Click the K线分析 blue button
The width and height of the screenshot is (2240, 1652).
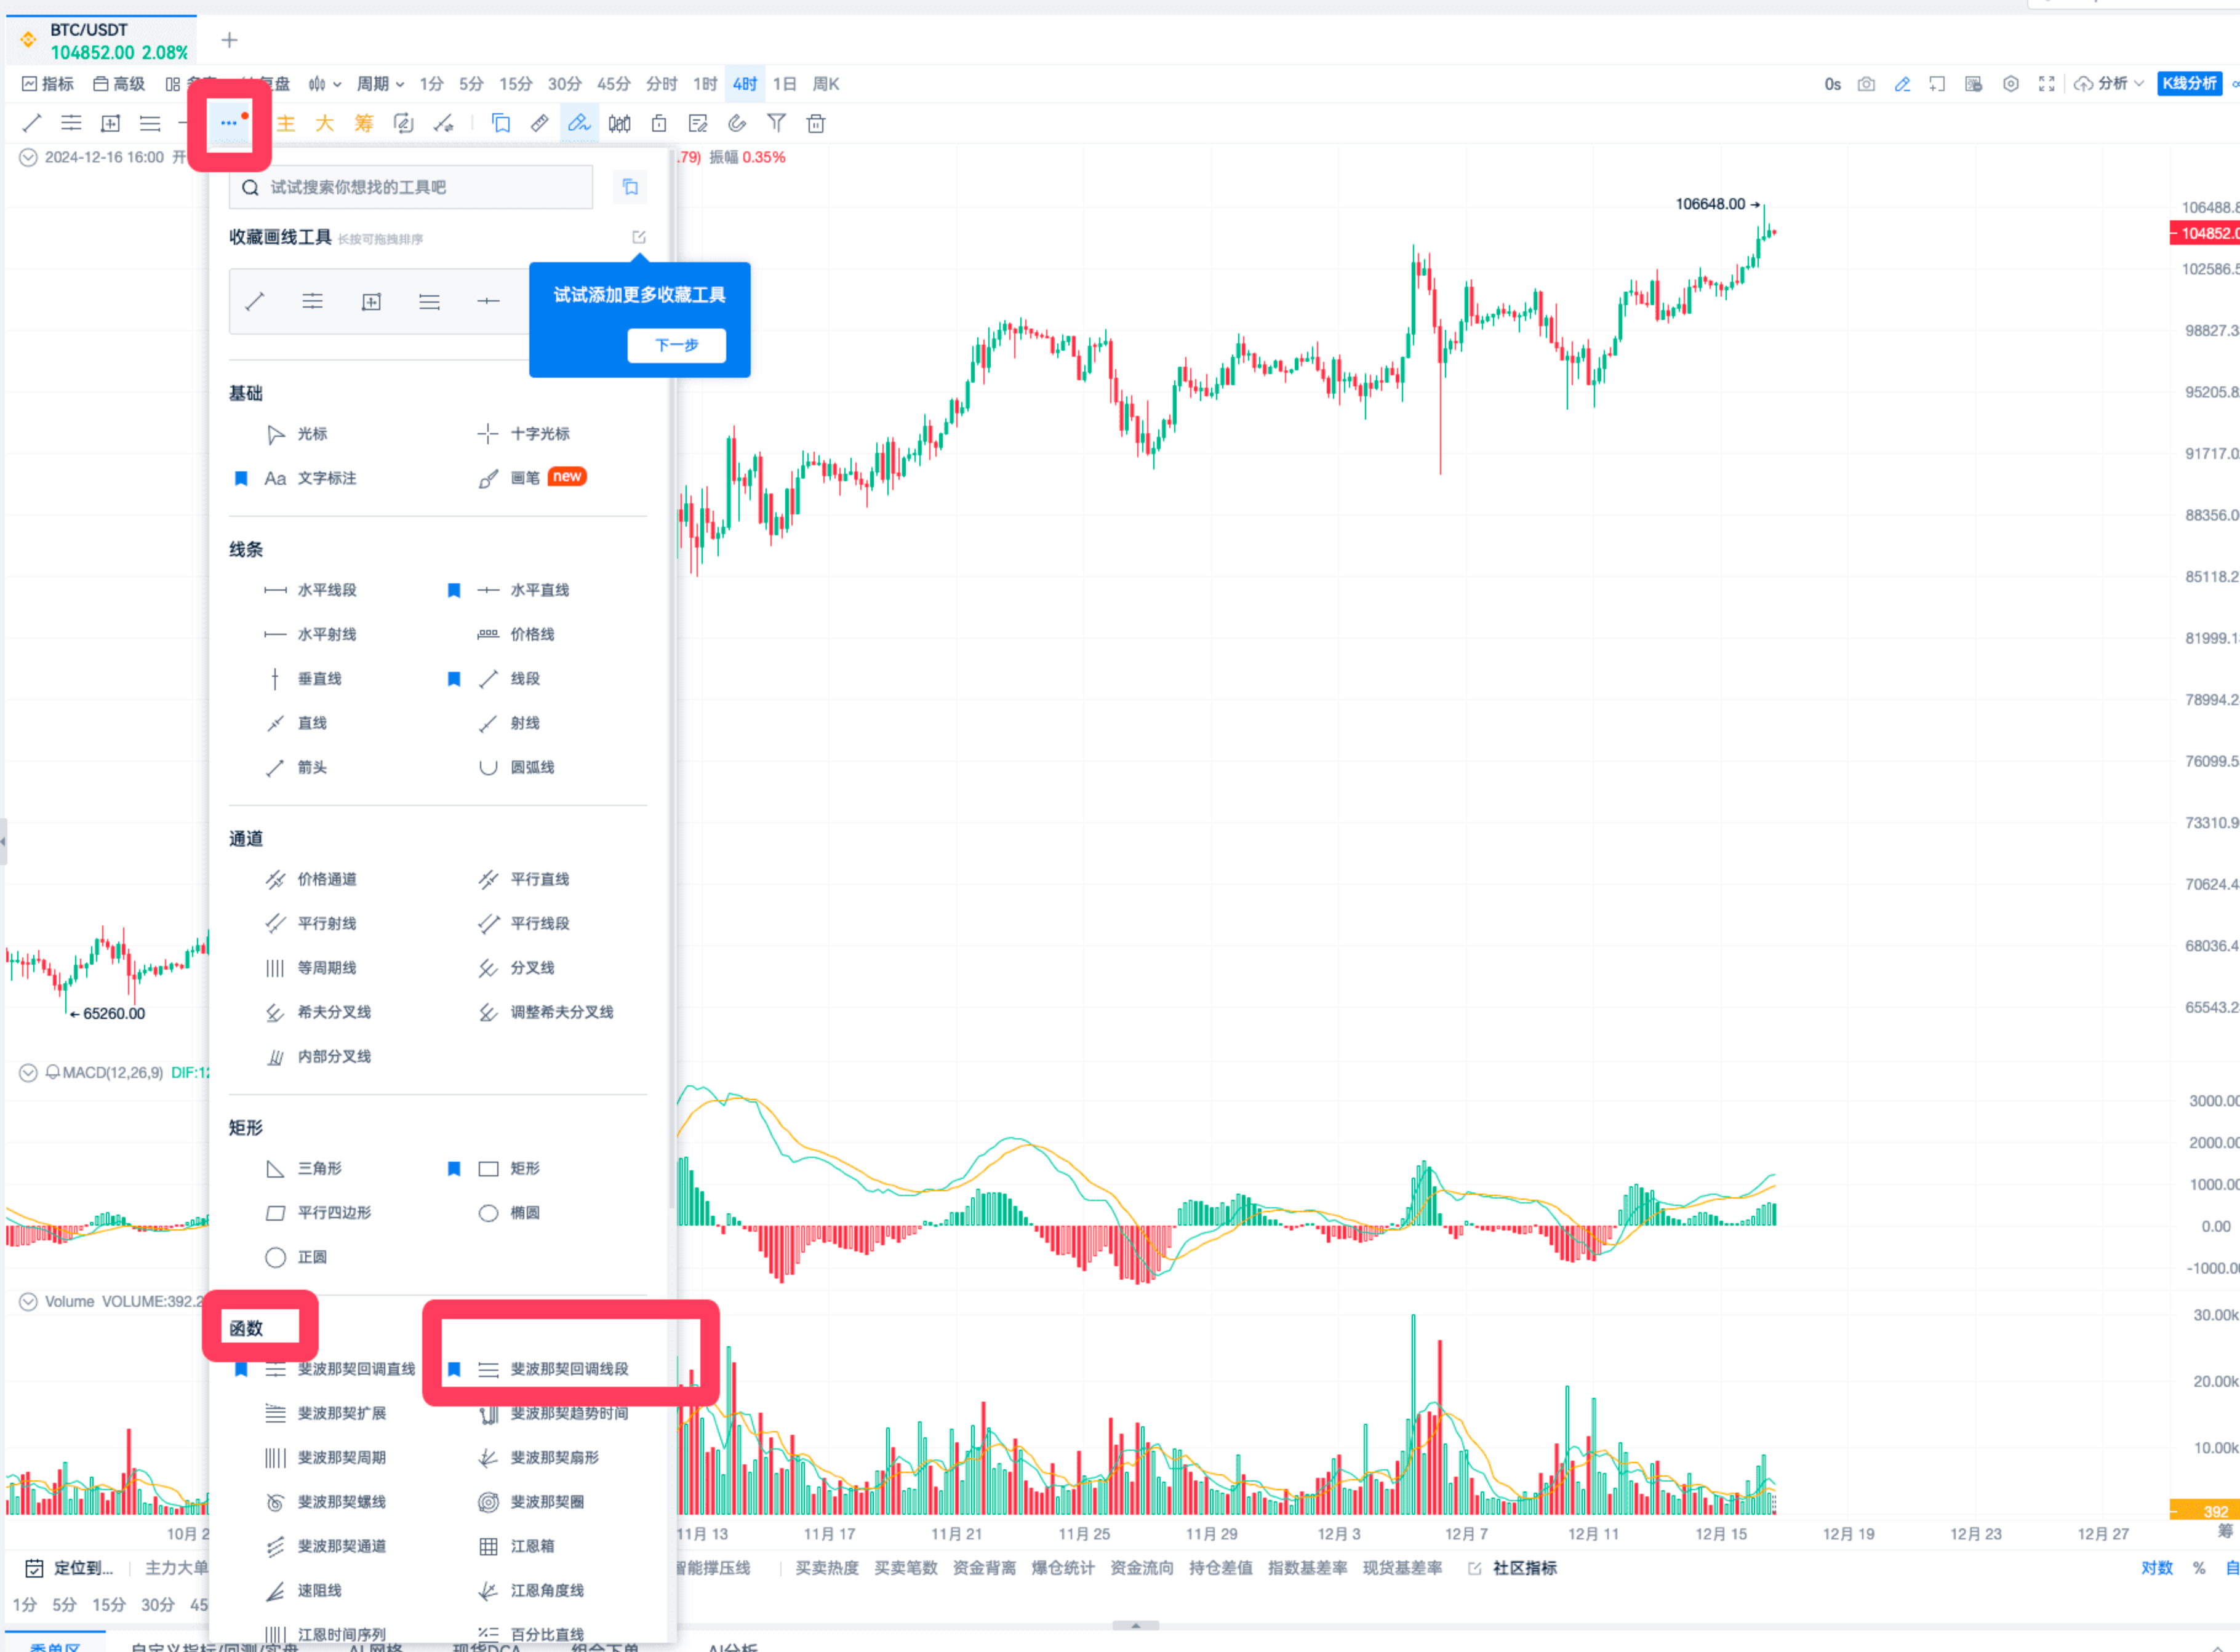[2190, 84]
